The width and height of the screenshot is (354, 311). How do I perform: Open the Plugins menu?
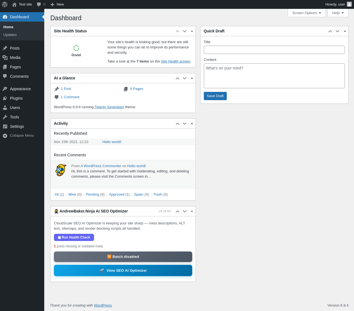click(22, 98)
